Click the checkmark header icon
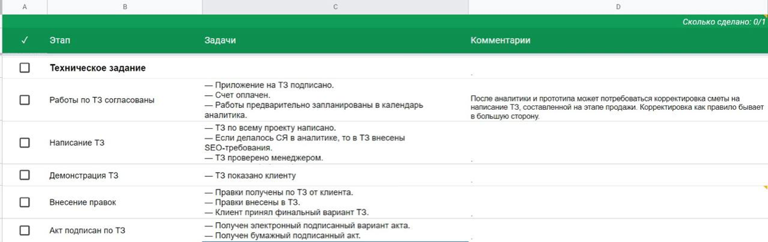The height and width of the screenshot is (242, 768). coord(24,40)
